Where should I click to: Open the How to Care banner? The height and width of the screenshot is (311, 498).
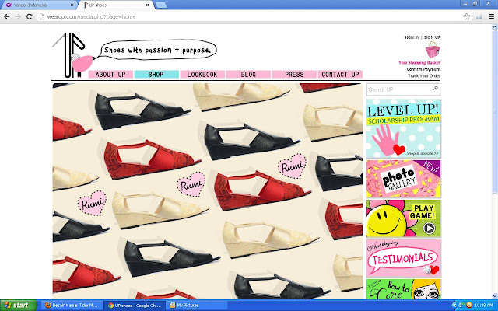tap(403, 289)
